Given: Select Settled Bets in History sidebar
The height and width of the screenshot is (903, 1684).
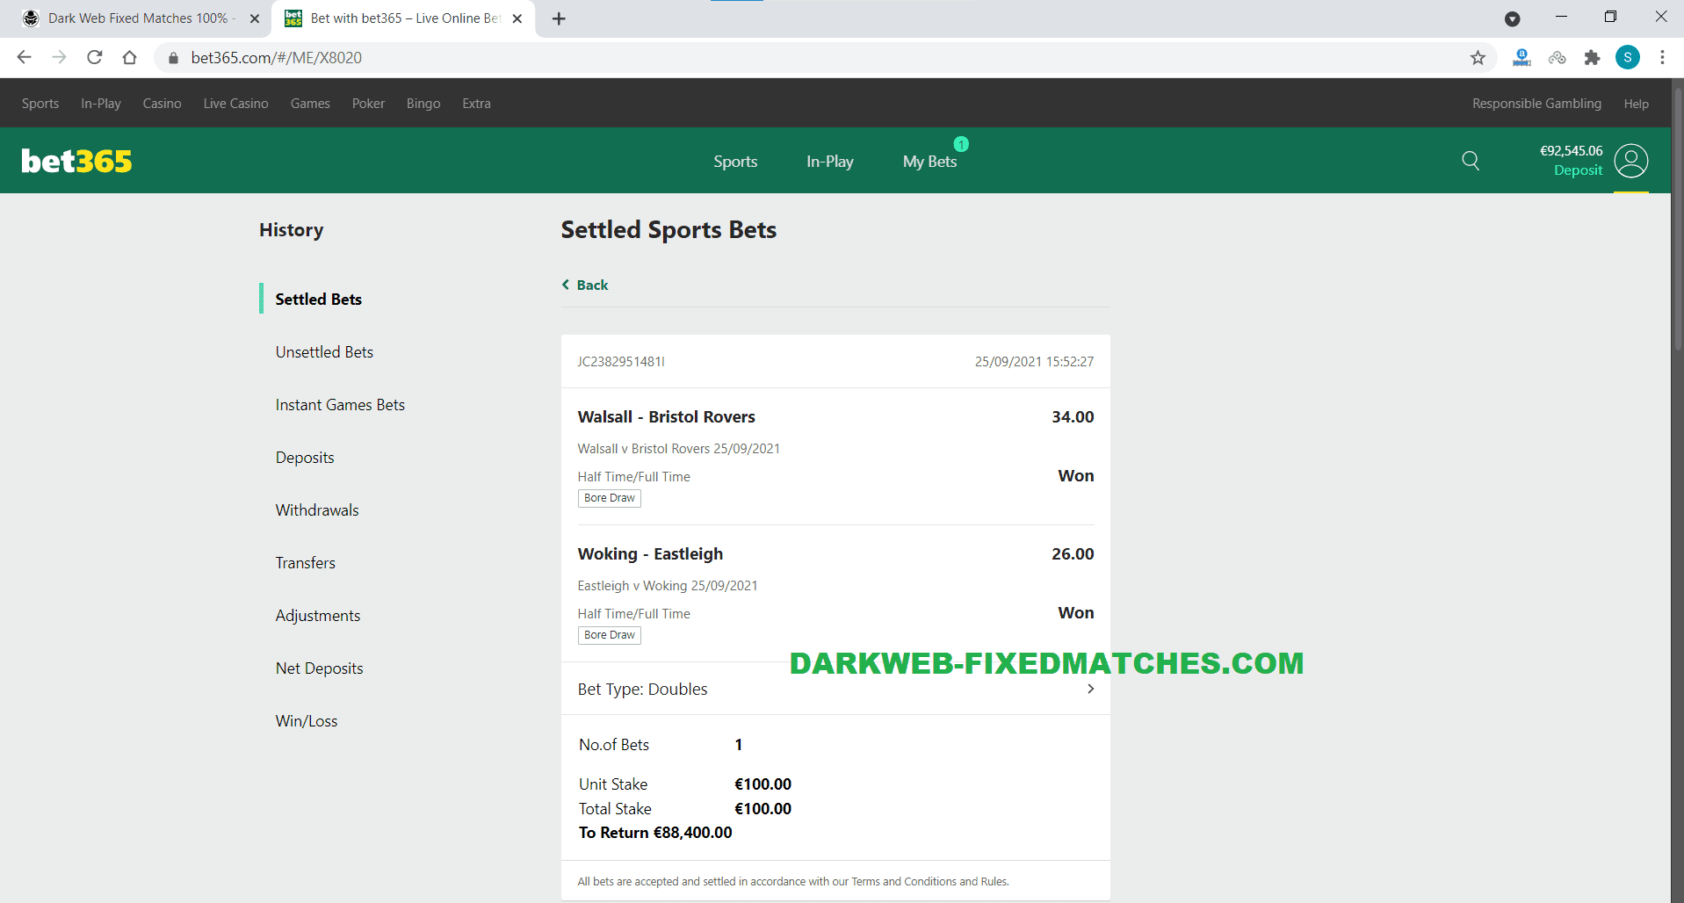Looking at the screenshot, I should pyautogui.click(x=319, y=300).
